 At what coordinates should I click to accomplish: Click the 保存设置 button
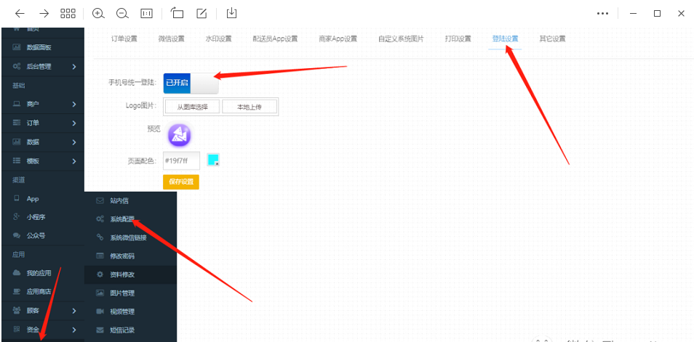tap(180, 182)
